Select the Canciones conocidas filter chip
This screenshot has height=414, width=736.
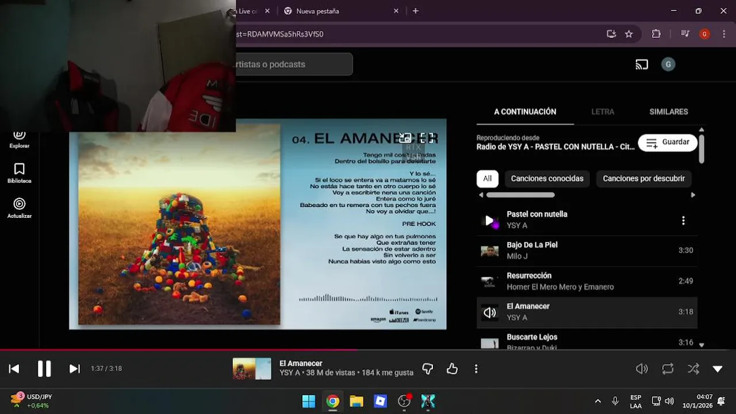[x=547, y=178]
